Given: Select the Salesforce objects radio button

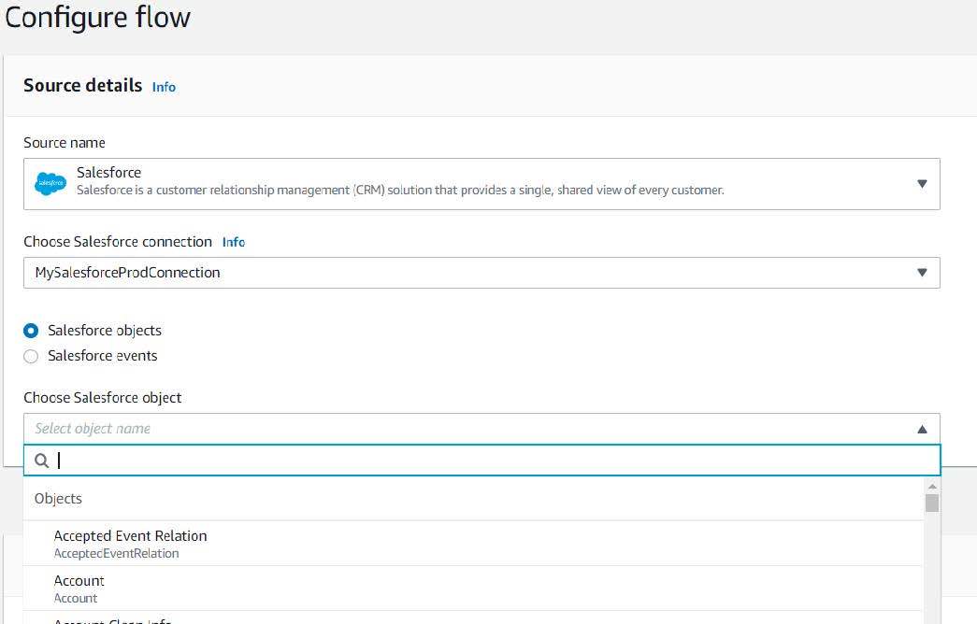Looking at the screenshot, I should click(x=31, y=331).
